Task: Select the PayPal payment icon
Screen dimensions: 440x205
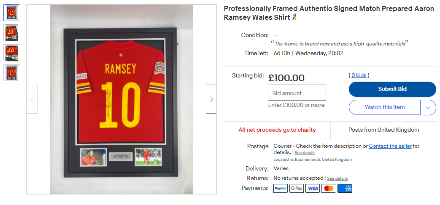Action: click(281, 189)
